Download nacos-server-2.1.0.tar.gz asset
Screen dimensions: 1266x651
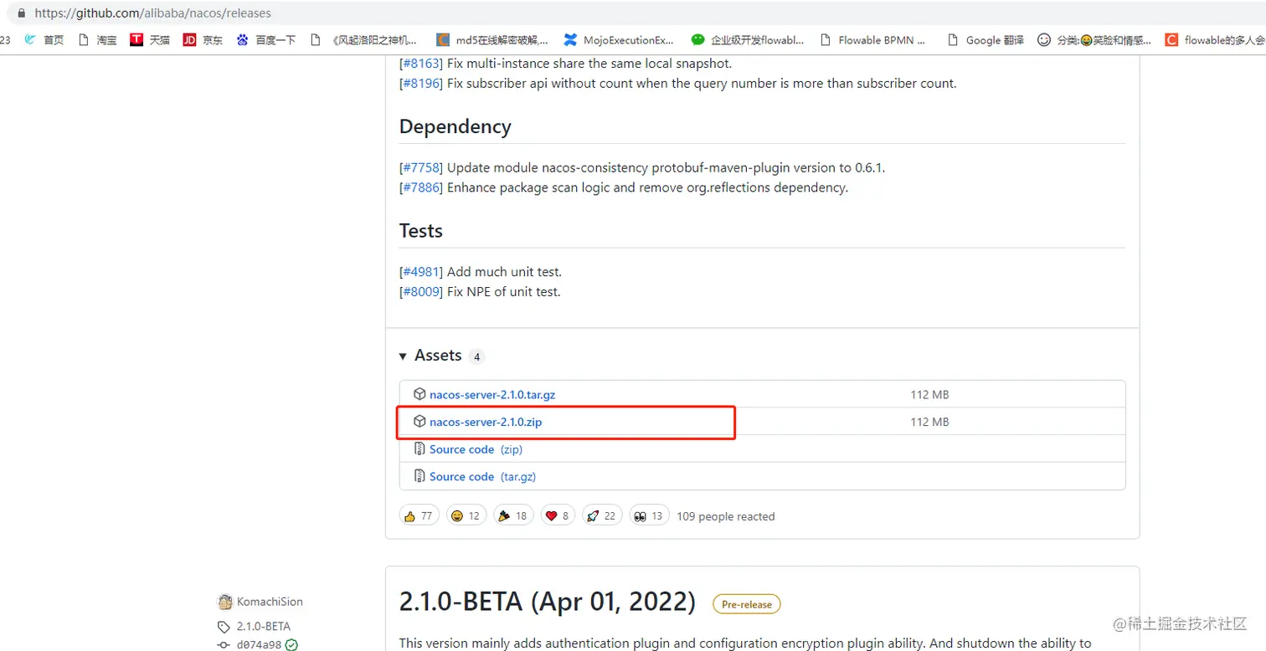[491, 395]
